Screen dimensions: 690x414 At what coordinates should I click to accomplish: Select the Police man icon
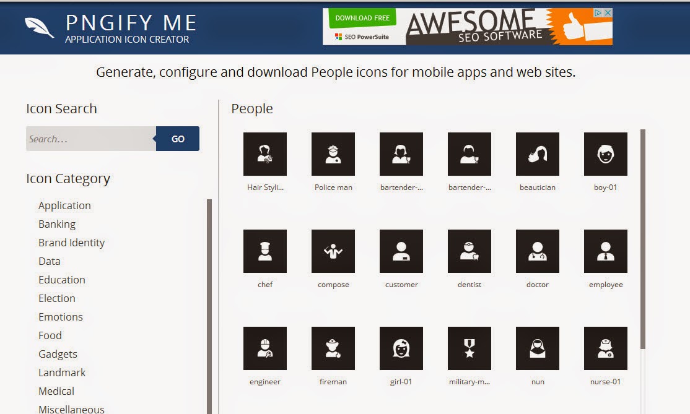333,154
